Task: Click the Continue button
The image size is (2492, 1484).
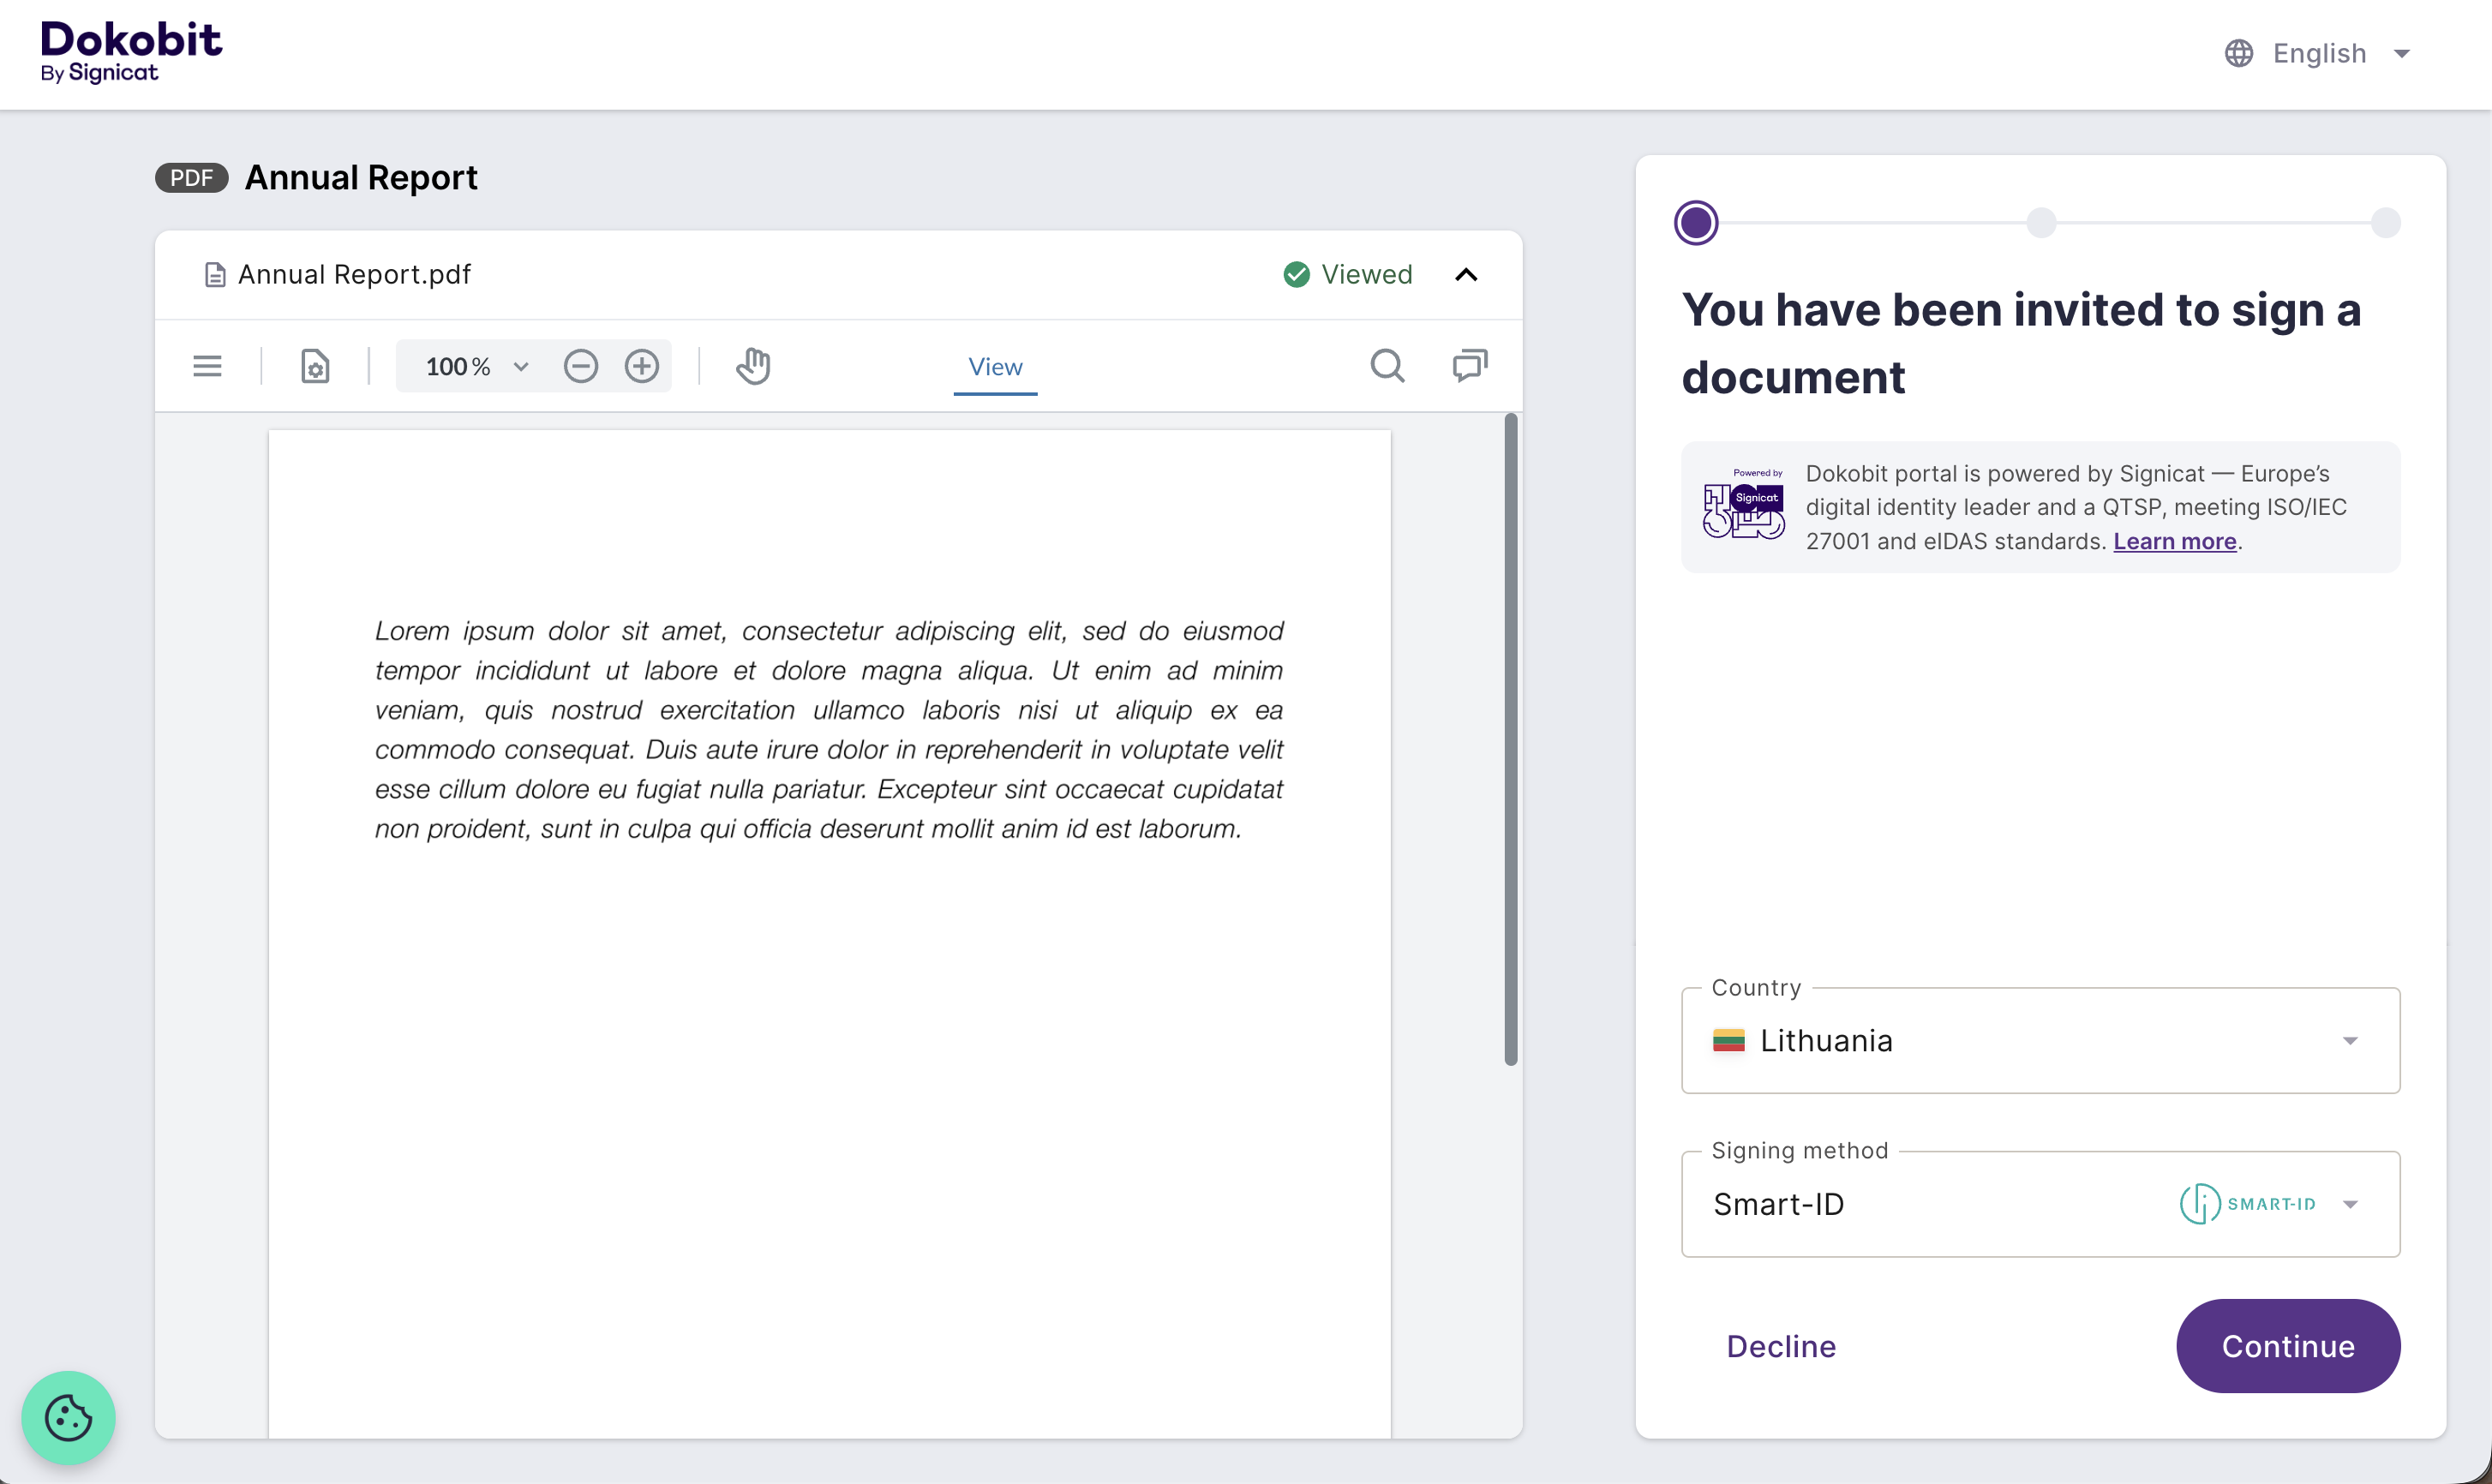Action: point(2288,1346)
